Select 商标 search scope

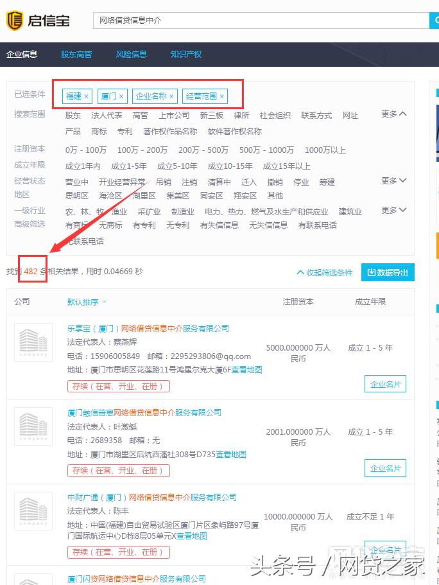(99, 132)
